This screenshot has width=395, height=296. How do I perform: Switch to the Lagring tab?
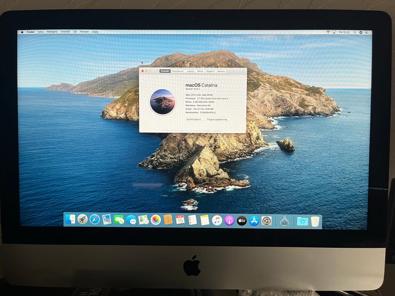click(191, 71)
